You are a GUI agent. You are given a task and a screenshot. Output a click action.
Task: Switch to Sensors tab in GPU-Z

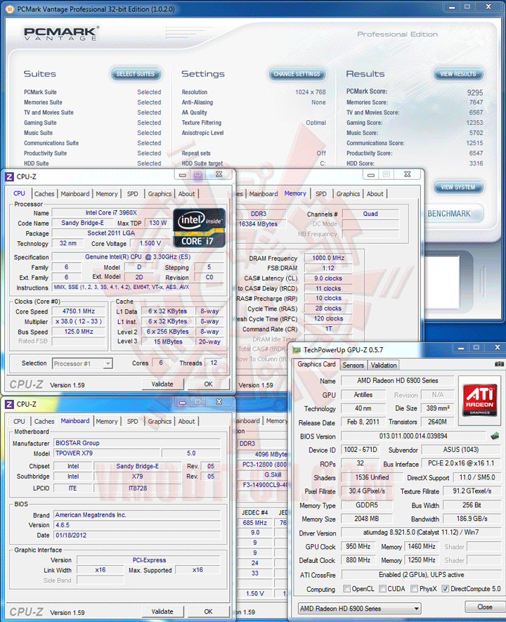[x=353, y=365]
